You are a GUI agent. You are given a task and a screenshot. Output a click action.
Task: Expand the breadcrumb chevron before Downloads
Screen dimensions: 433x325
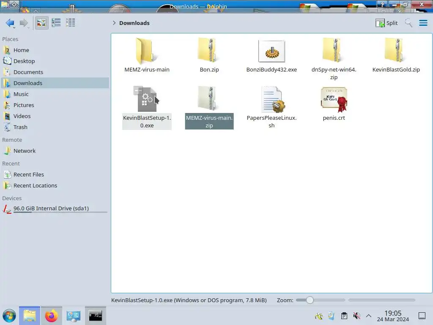tap(114, 23)
